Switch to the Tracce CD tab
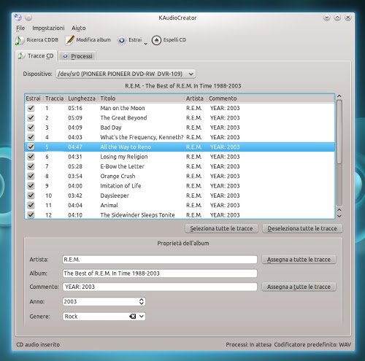The height and width of the screenshot is (361, 365). (36, 56)
